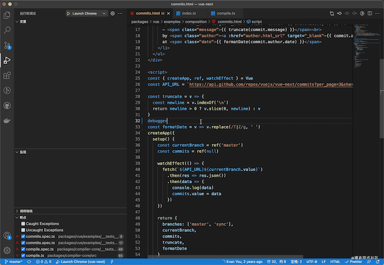
Task: Open the Manage gear in activity bar
Action: pyautogui.click(x=7, y=250)
